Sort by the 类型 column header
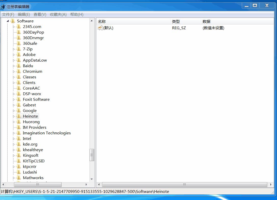 (x=186, y=22)
